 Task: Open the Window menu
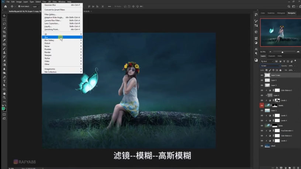[x=62, y=2]
